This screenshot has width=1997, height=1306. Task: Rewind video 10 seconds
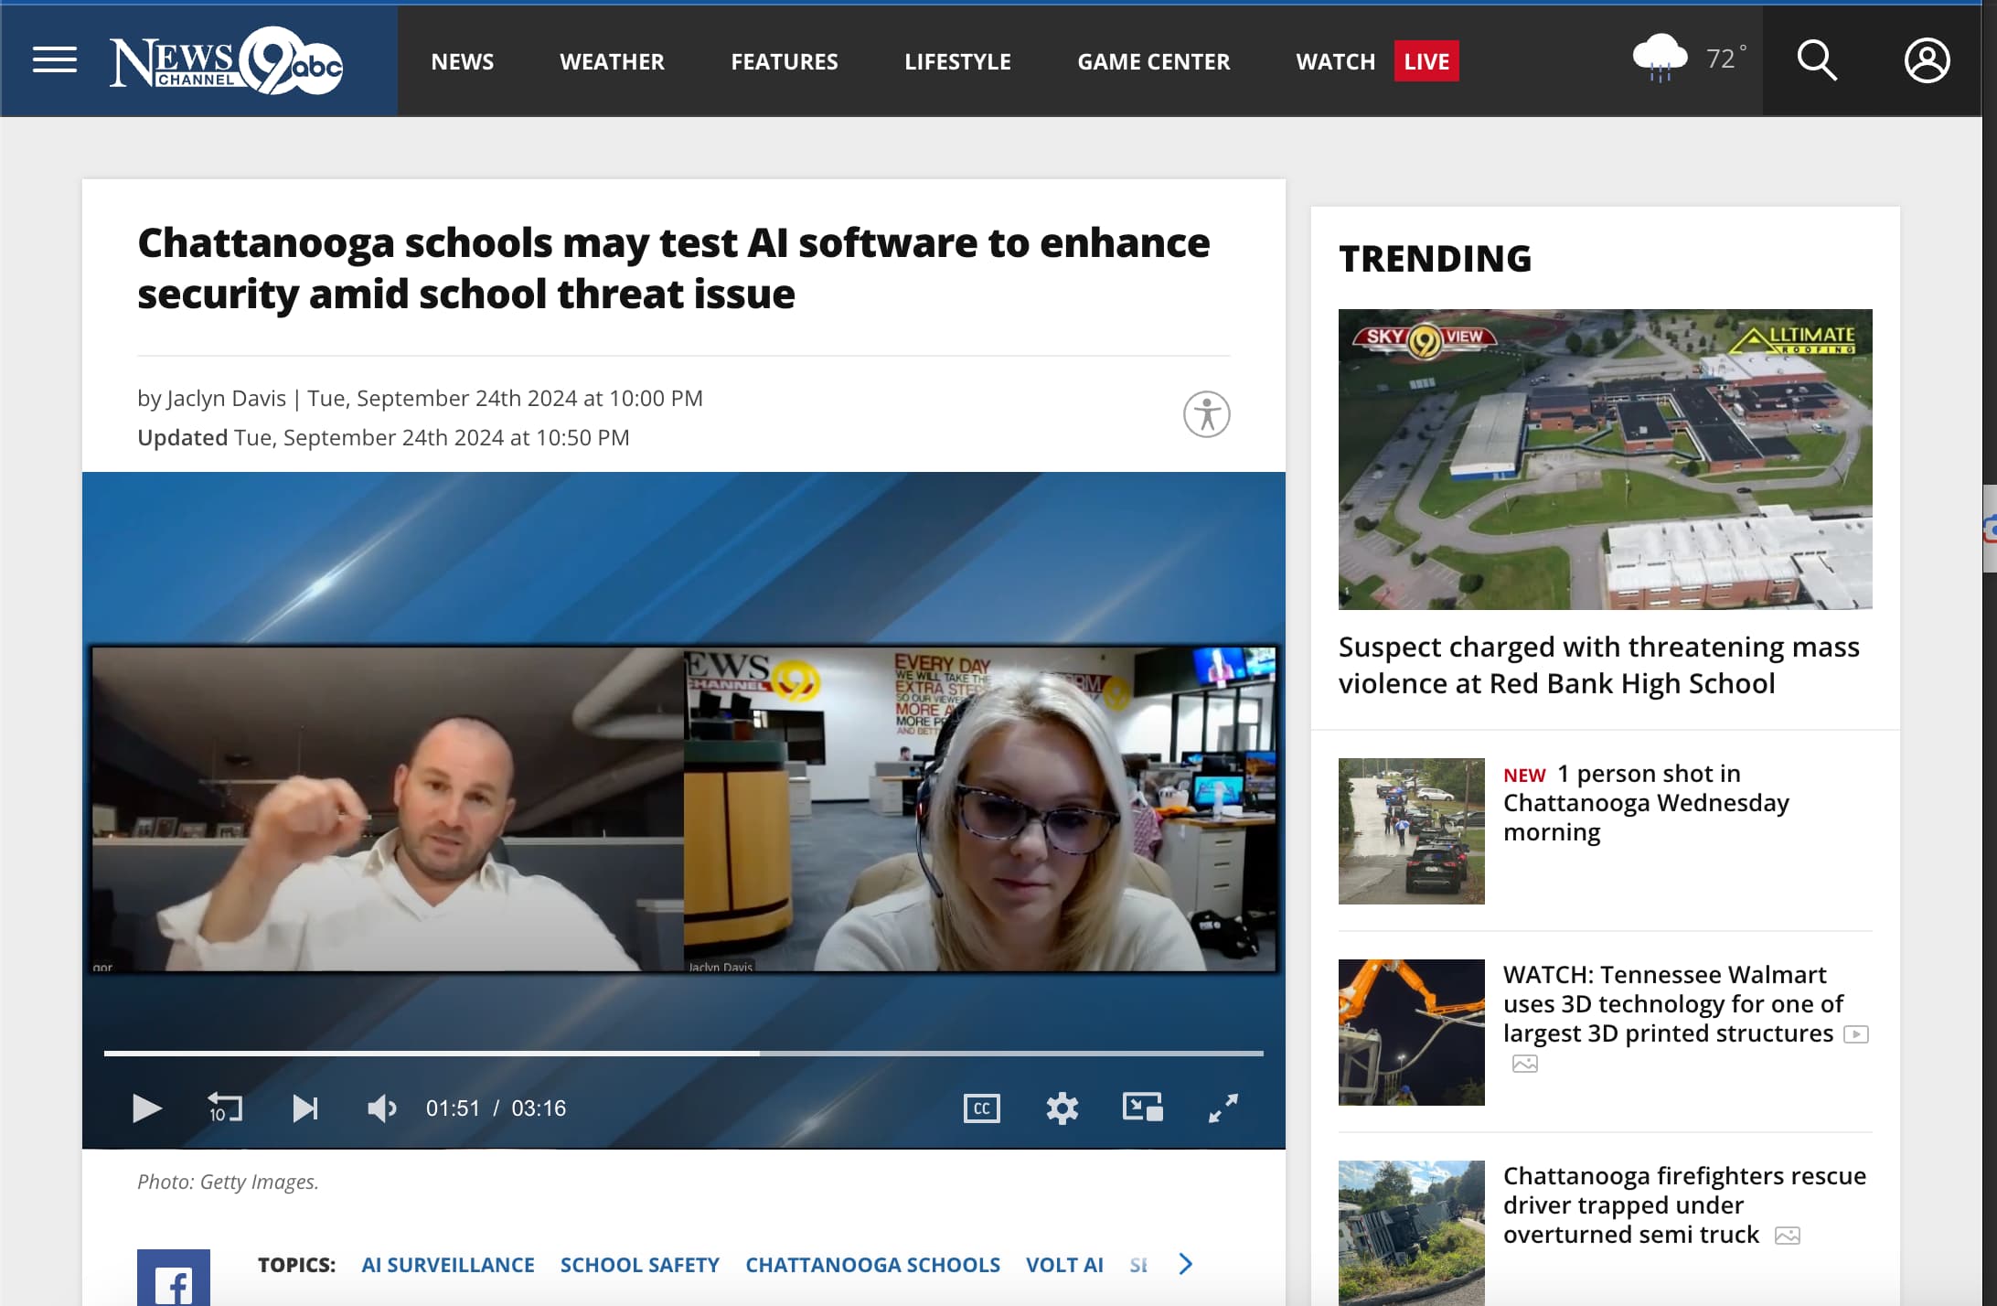click(225, 1108)
